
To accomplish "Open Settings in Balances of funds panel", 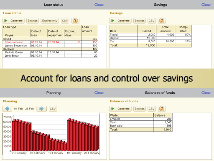I will (140, 109).
